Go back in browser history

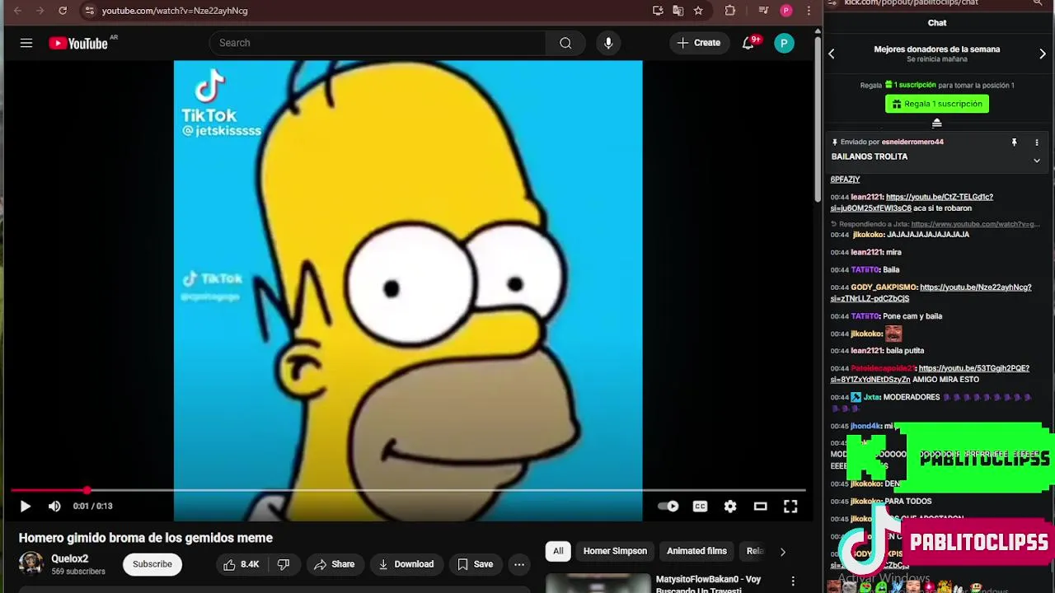[x=18, y=11]
